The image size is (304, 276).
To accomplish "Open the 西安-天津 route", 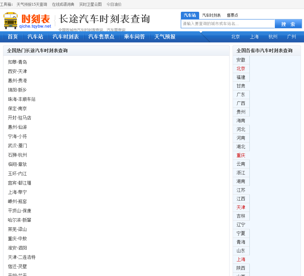I will (17, 72).
